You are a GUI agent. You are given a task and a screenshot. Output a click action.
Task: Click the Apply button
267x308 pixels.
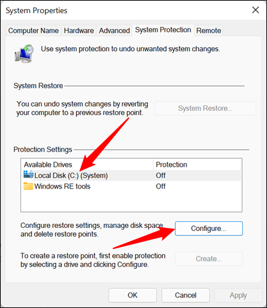click(x=238, y=295)
